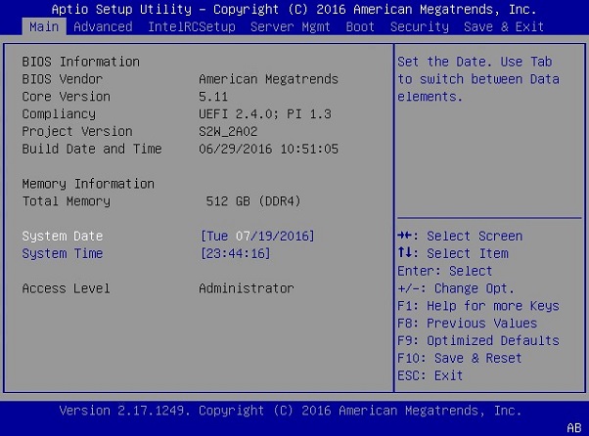This screenshot has height=436, width=589.
Task: Select the System Time label
Action: [x=62, y=253]
